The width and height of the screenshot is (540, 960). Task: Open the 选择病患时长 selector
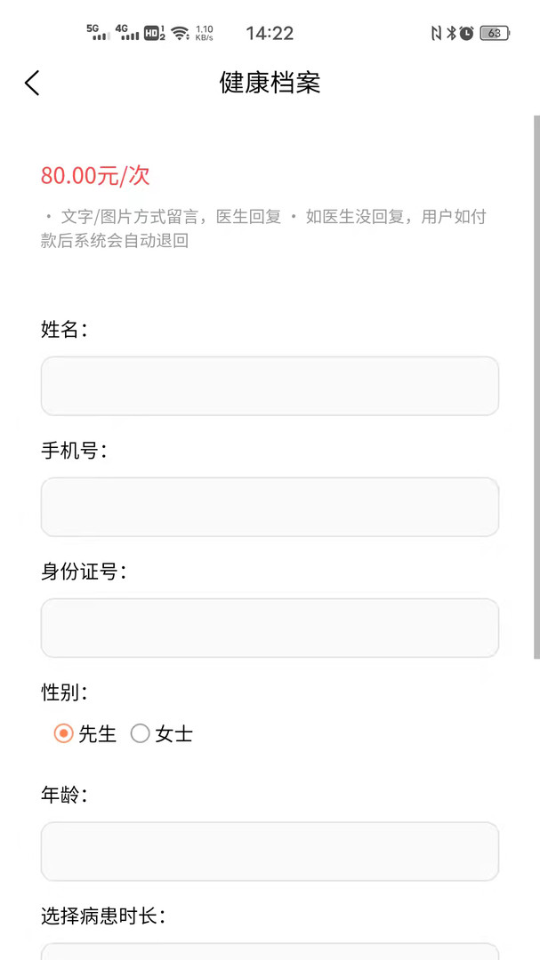click(270, 951)
